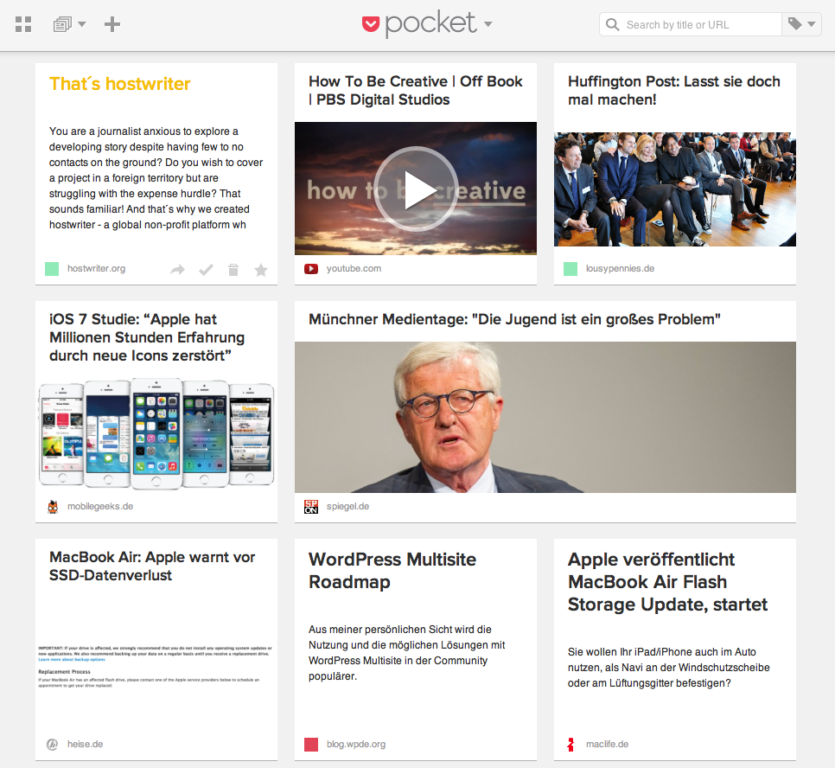Viewport: 835px width, 768px height.
Task: Click the hostwriter.org source link
Action: click(x=97, y=269)
